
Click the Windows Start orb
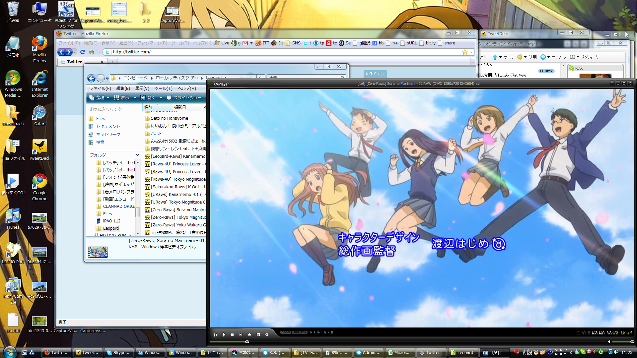point(9,352)
